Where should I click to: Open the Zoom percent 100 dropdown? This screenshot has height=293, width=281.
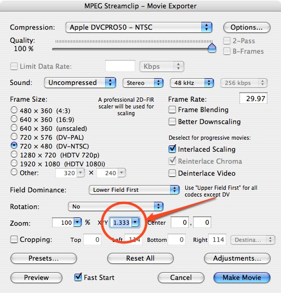(x=78, y=222)
